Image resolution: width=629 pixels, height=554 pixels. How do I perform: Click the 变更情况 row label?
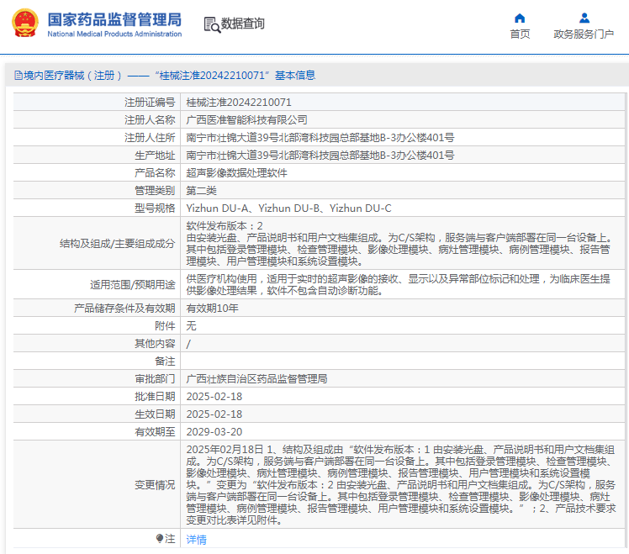click(155, 485)
